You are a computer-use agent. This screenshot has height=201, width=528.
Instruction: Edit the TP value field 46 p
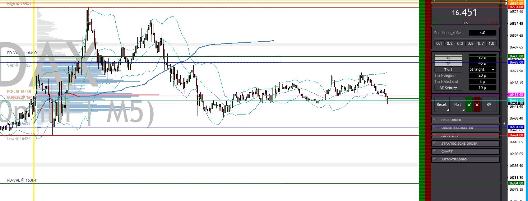(482, 64)
